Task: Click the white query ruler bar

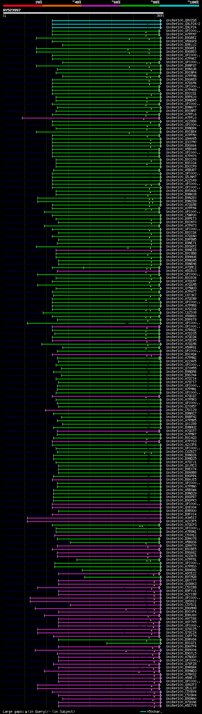Action: 83,13
